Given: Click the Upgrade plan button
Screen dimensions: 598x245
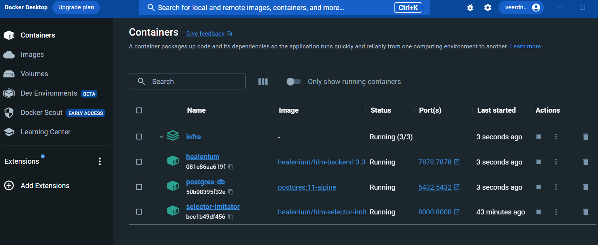Looking at the screenshot, I should tap(76, 7).
